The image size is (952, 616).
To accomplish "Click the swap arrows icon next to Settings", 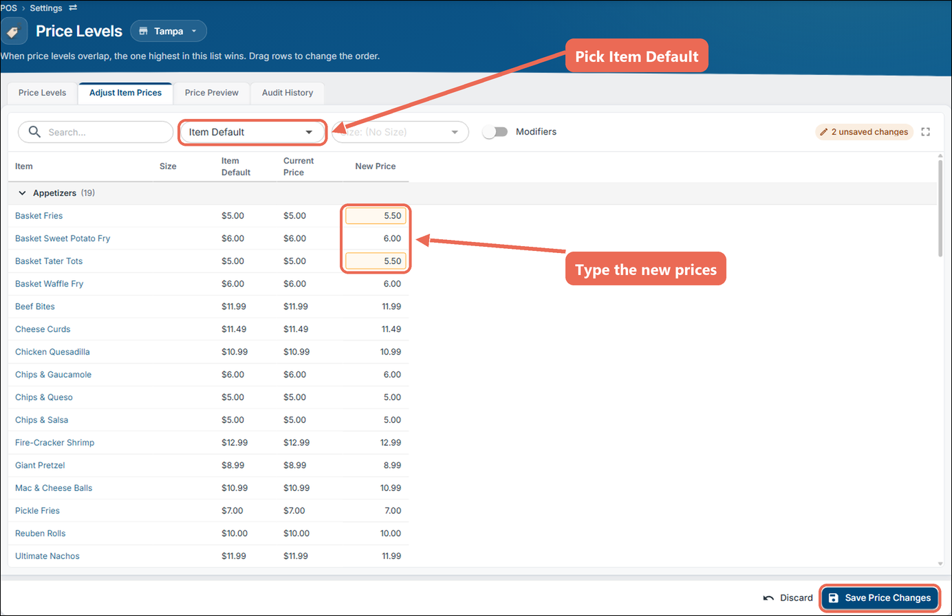I will pyautogui.click(x=73, y=8).
